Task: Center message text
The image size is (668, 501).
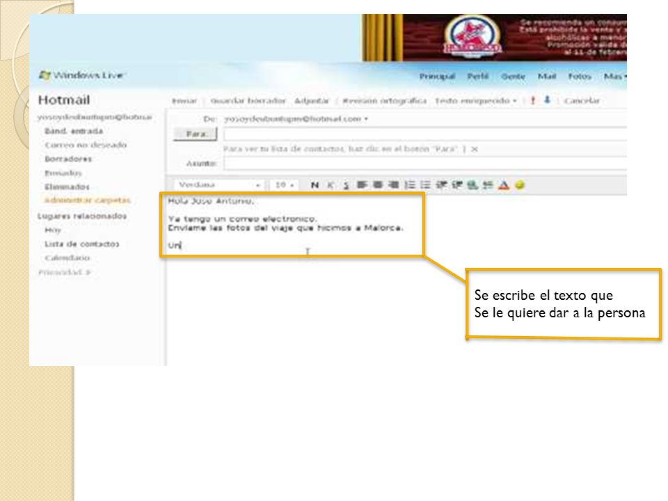Action: [377, 185]
